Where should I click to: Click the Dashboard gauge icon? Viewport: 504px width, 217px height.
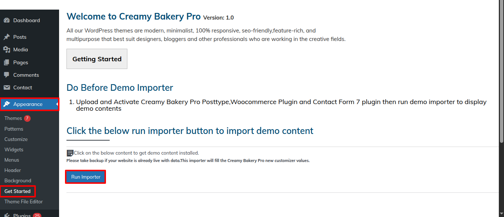click(x=7, y=20)
